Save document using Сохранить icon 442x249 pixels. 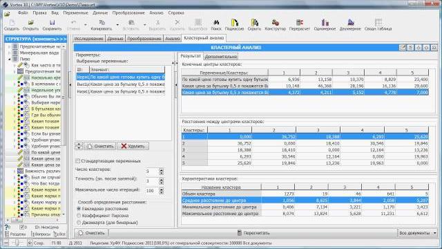[52, 23]
